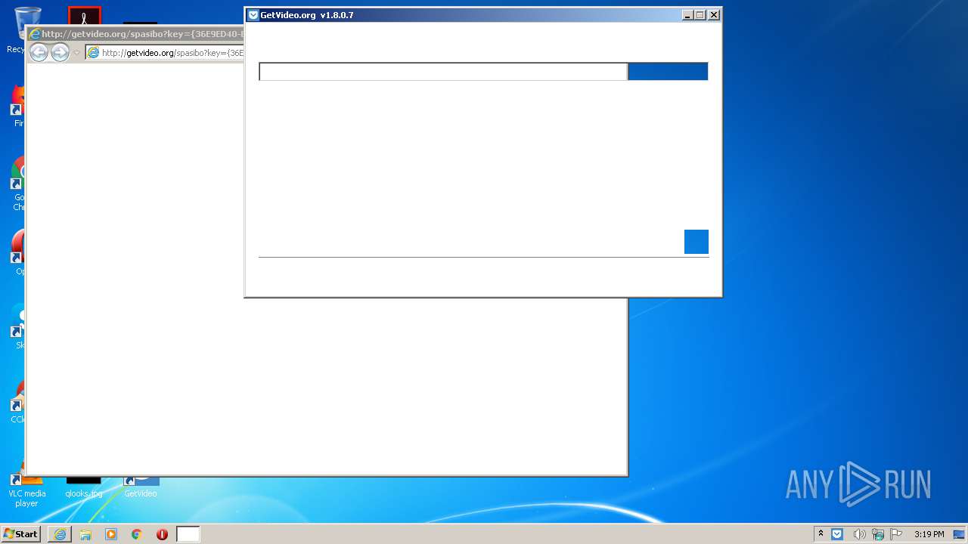Select the Opera desktop shortcut

click(x=18, y=252)
